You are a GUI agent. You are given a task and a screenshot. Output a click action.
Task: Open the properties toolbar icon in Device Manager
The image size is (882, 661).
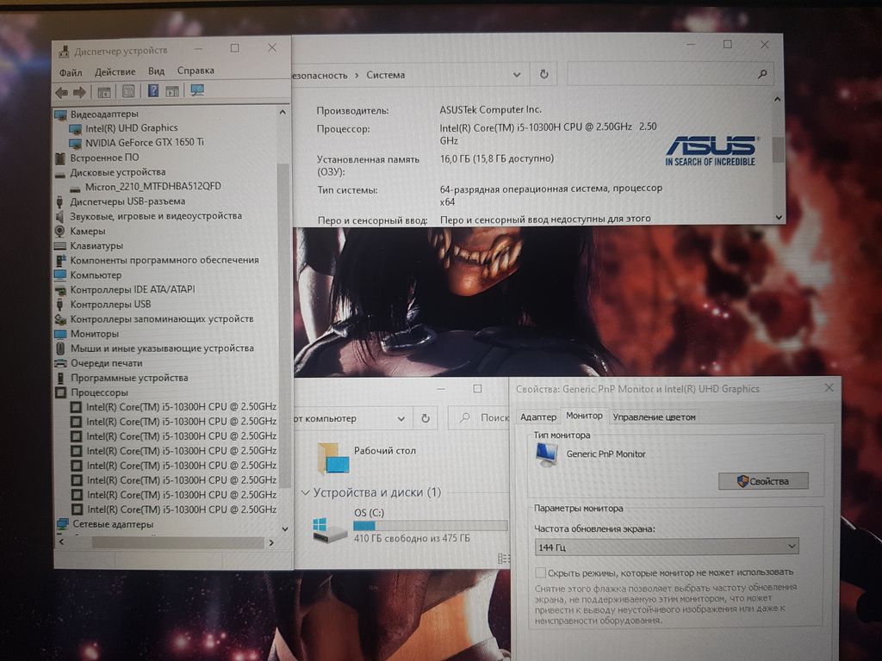129,91
